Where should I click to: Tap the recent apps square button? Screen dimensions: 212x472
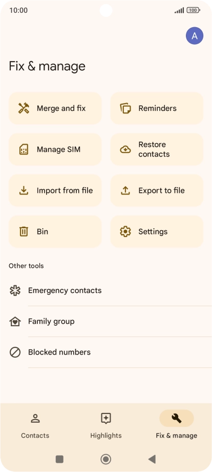coord(59,459)
